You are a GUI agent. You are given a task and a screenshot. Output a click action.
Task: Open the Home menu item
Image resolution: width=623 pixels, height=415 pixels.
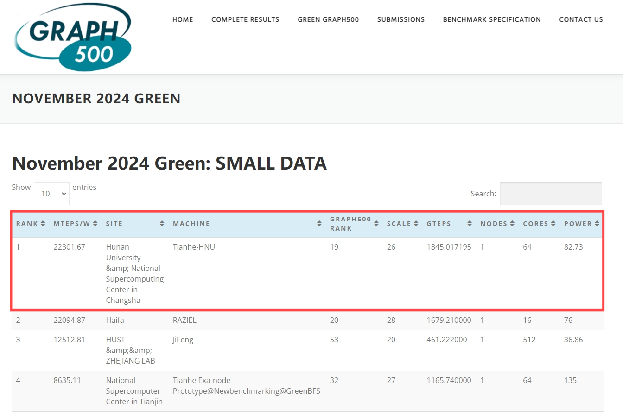point(183,19)
